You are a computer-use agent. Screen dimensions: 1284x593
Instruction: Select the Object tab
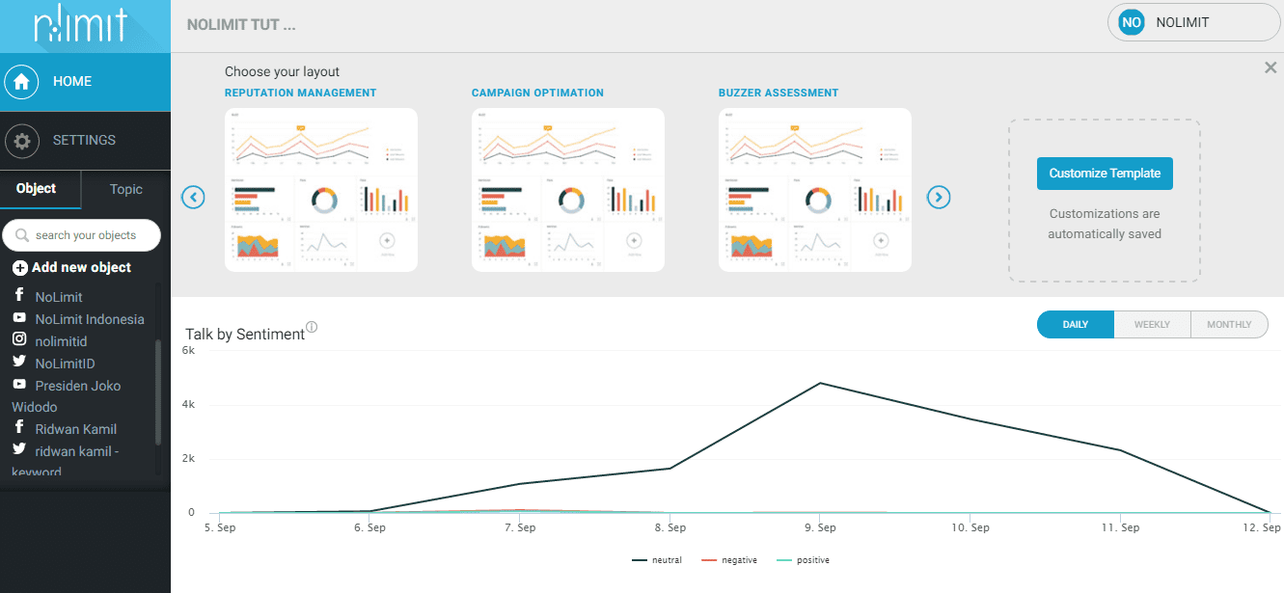[x=40, y=189]
